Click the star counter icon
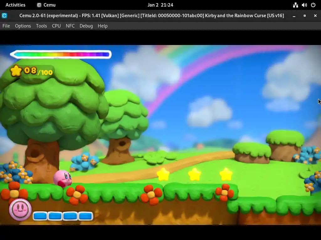Viewport: 321px width, 240px height. tap(16, 71)
